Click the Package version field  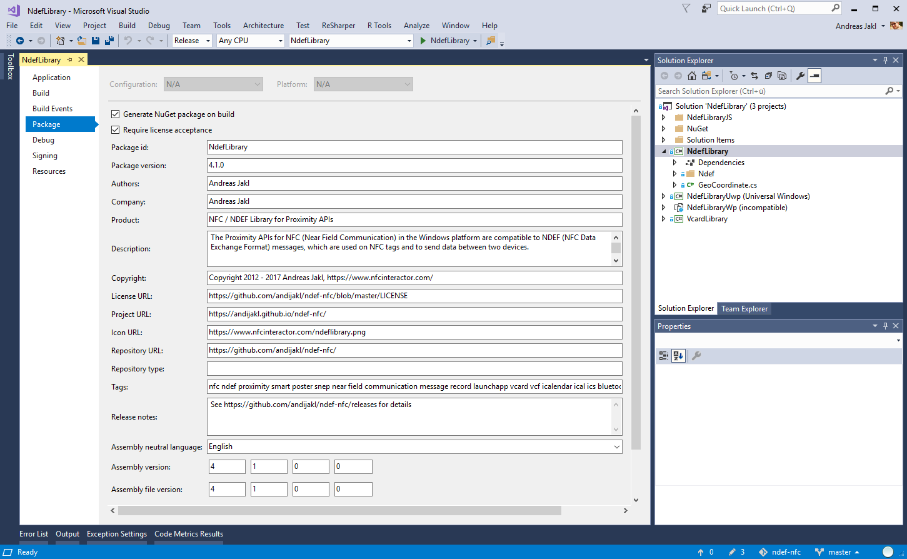414,166
